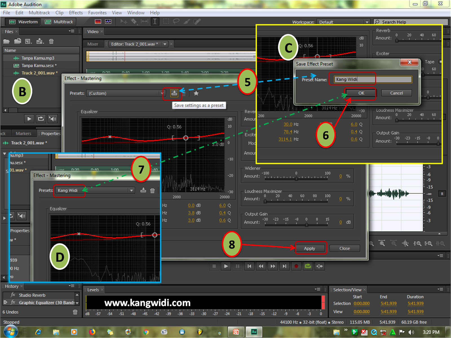Delete selected file using trash icon
Image resolution: width=451 pixels, height=338 pixels.
(51, 41)
